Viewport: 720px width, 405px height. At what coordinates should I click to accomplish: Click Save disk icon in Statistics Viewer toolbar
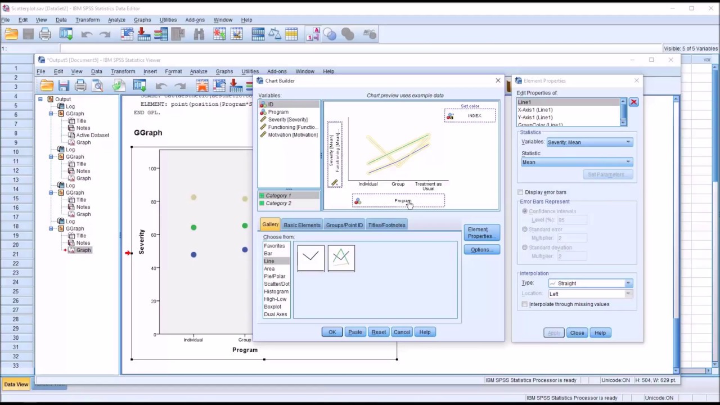click(64, 85)
